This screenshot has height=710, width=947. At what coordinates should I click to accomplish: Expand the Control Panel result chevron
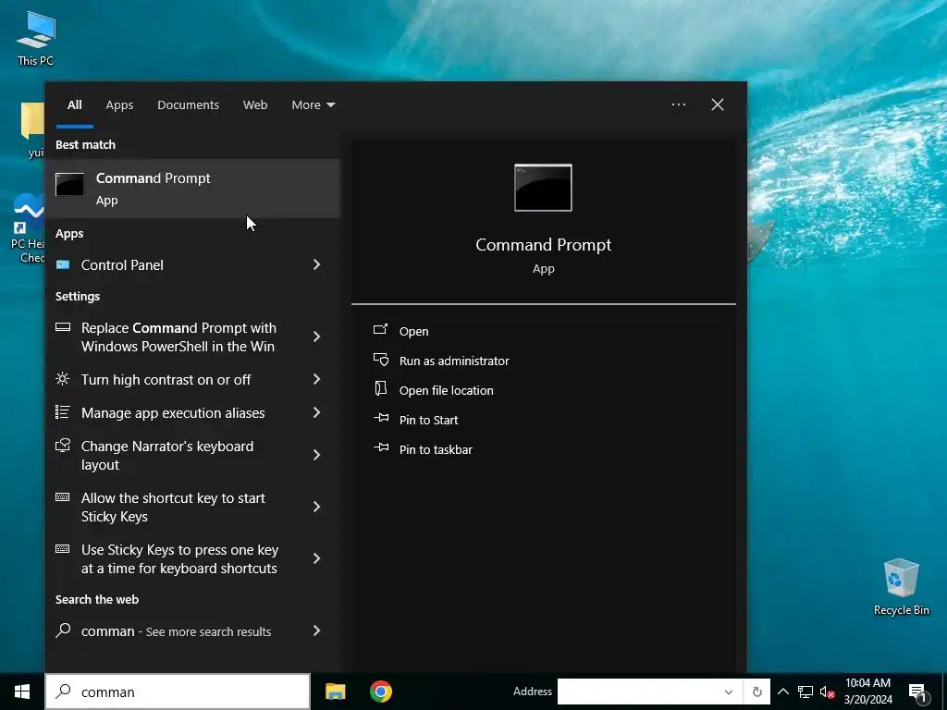coord(316,264)
